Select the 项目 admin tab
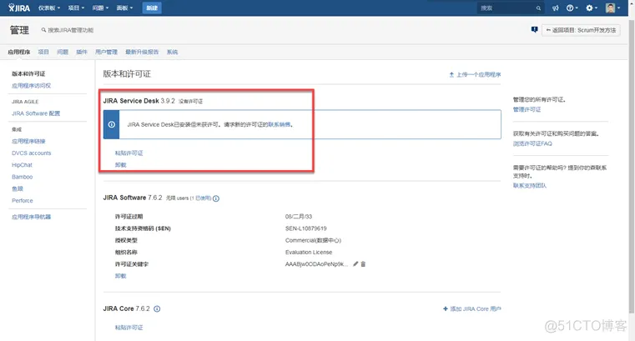The image size is (635, 341). pos(43,52)
